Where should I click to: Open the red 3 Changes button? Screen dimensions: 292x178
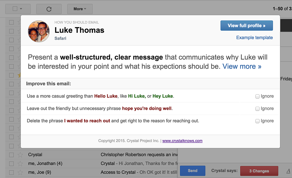(x=259, y=171)
